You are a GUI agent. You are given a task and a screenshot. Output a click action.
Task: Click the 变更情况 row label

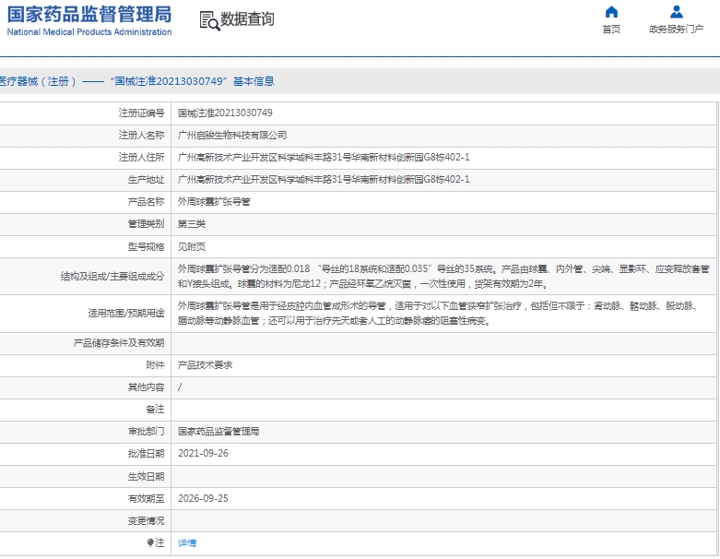tap(146, 521)
